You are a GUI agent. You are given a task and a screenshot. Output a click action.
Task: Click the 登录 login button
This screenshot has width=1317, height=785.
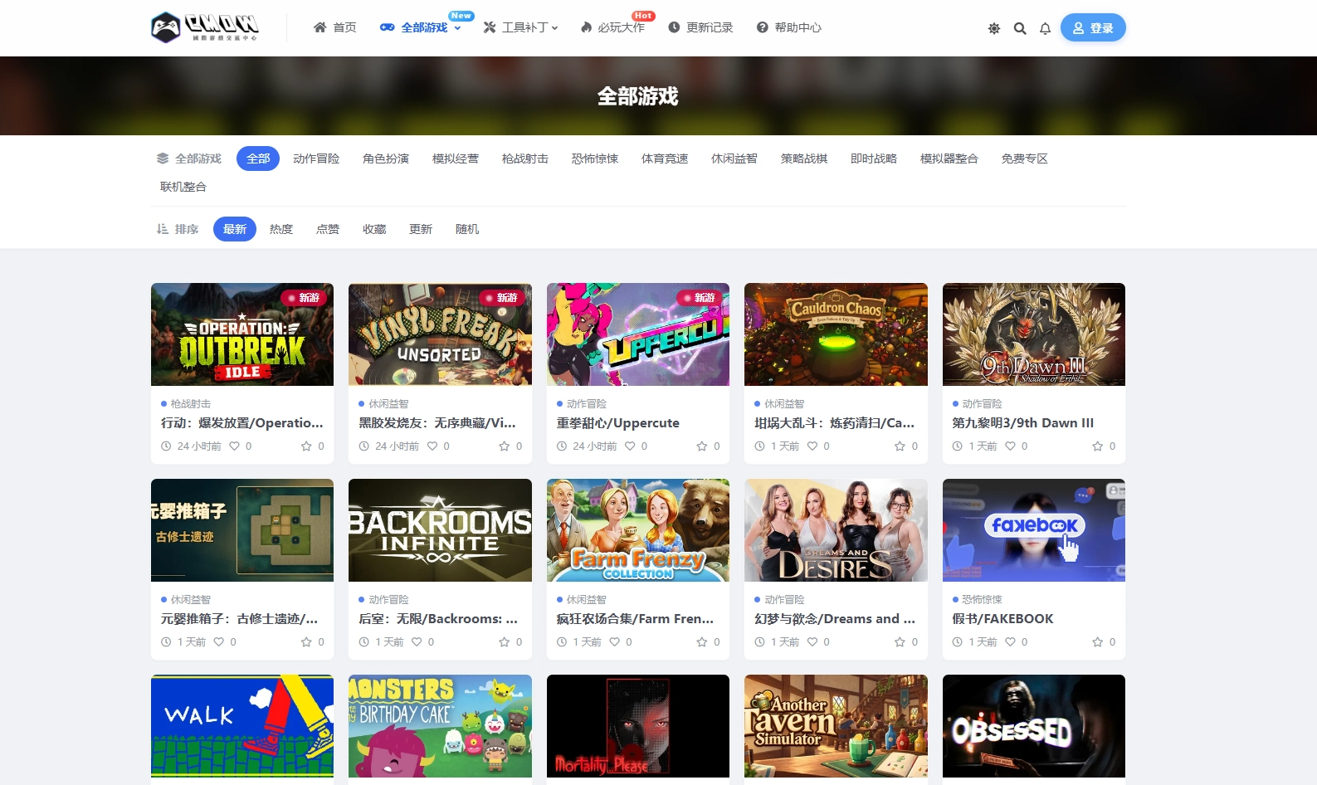(x=1093, y=28)
